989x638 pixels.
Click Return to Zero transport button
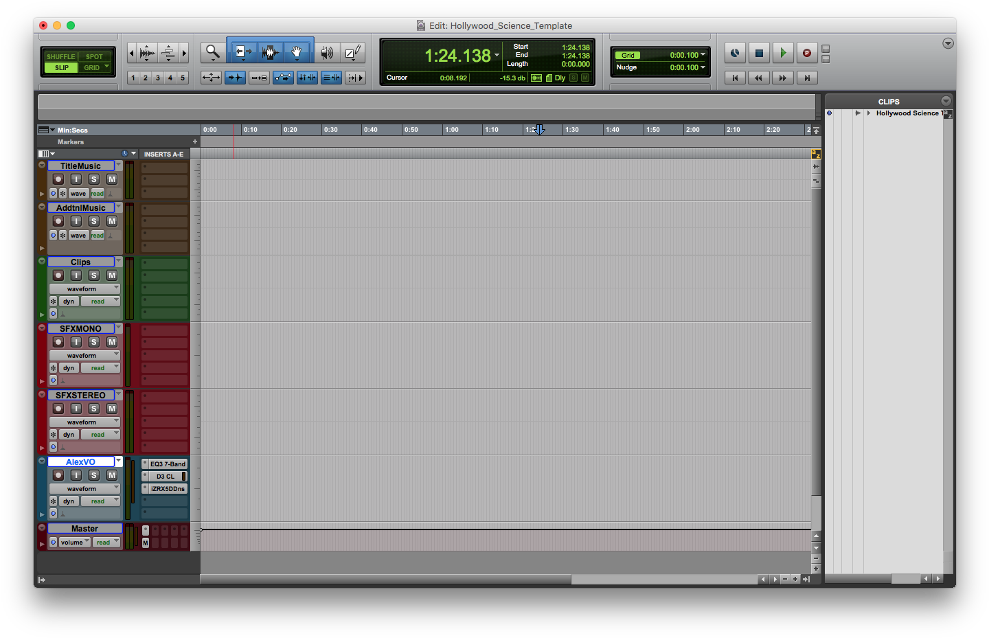(735, 78)
